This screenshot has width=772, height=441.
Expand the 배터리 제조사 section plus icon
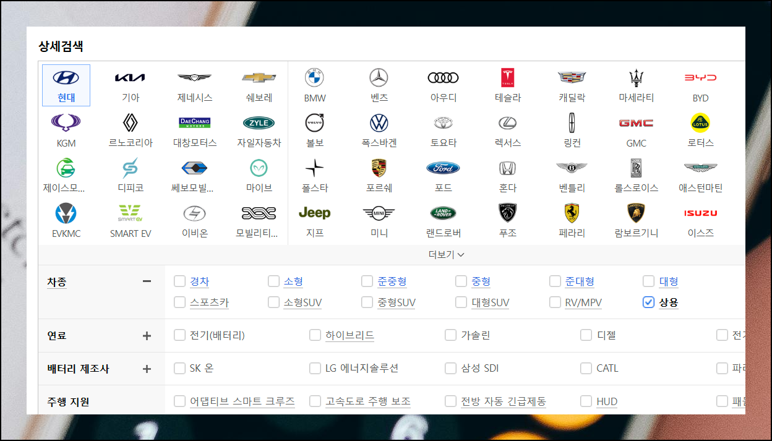pyautogui.click(x=147, y=369)
